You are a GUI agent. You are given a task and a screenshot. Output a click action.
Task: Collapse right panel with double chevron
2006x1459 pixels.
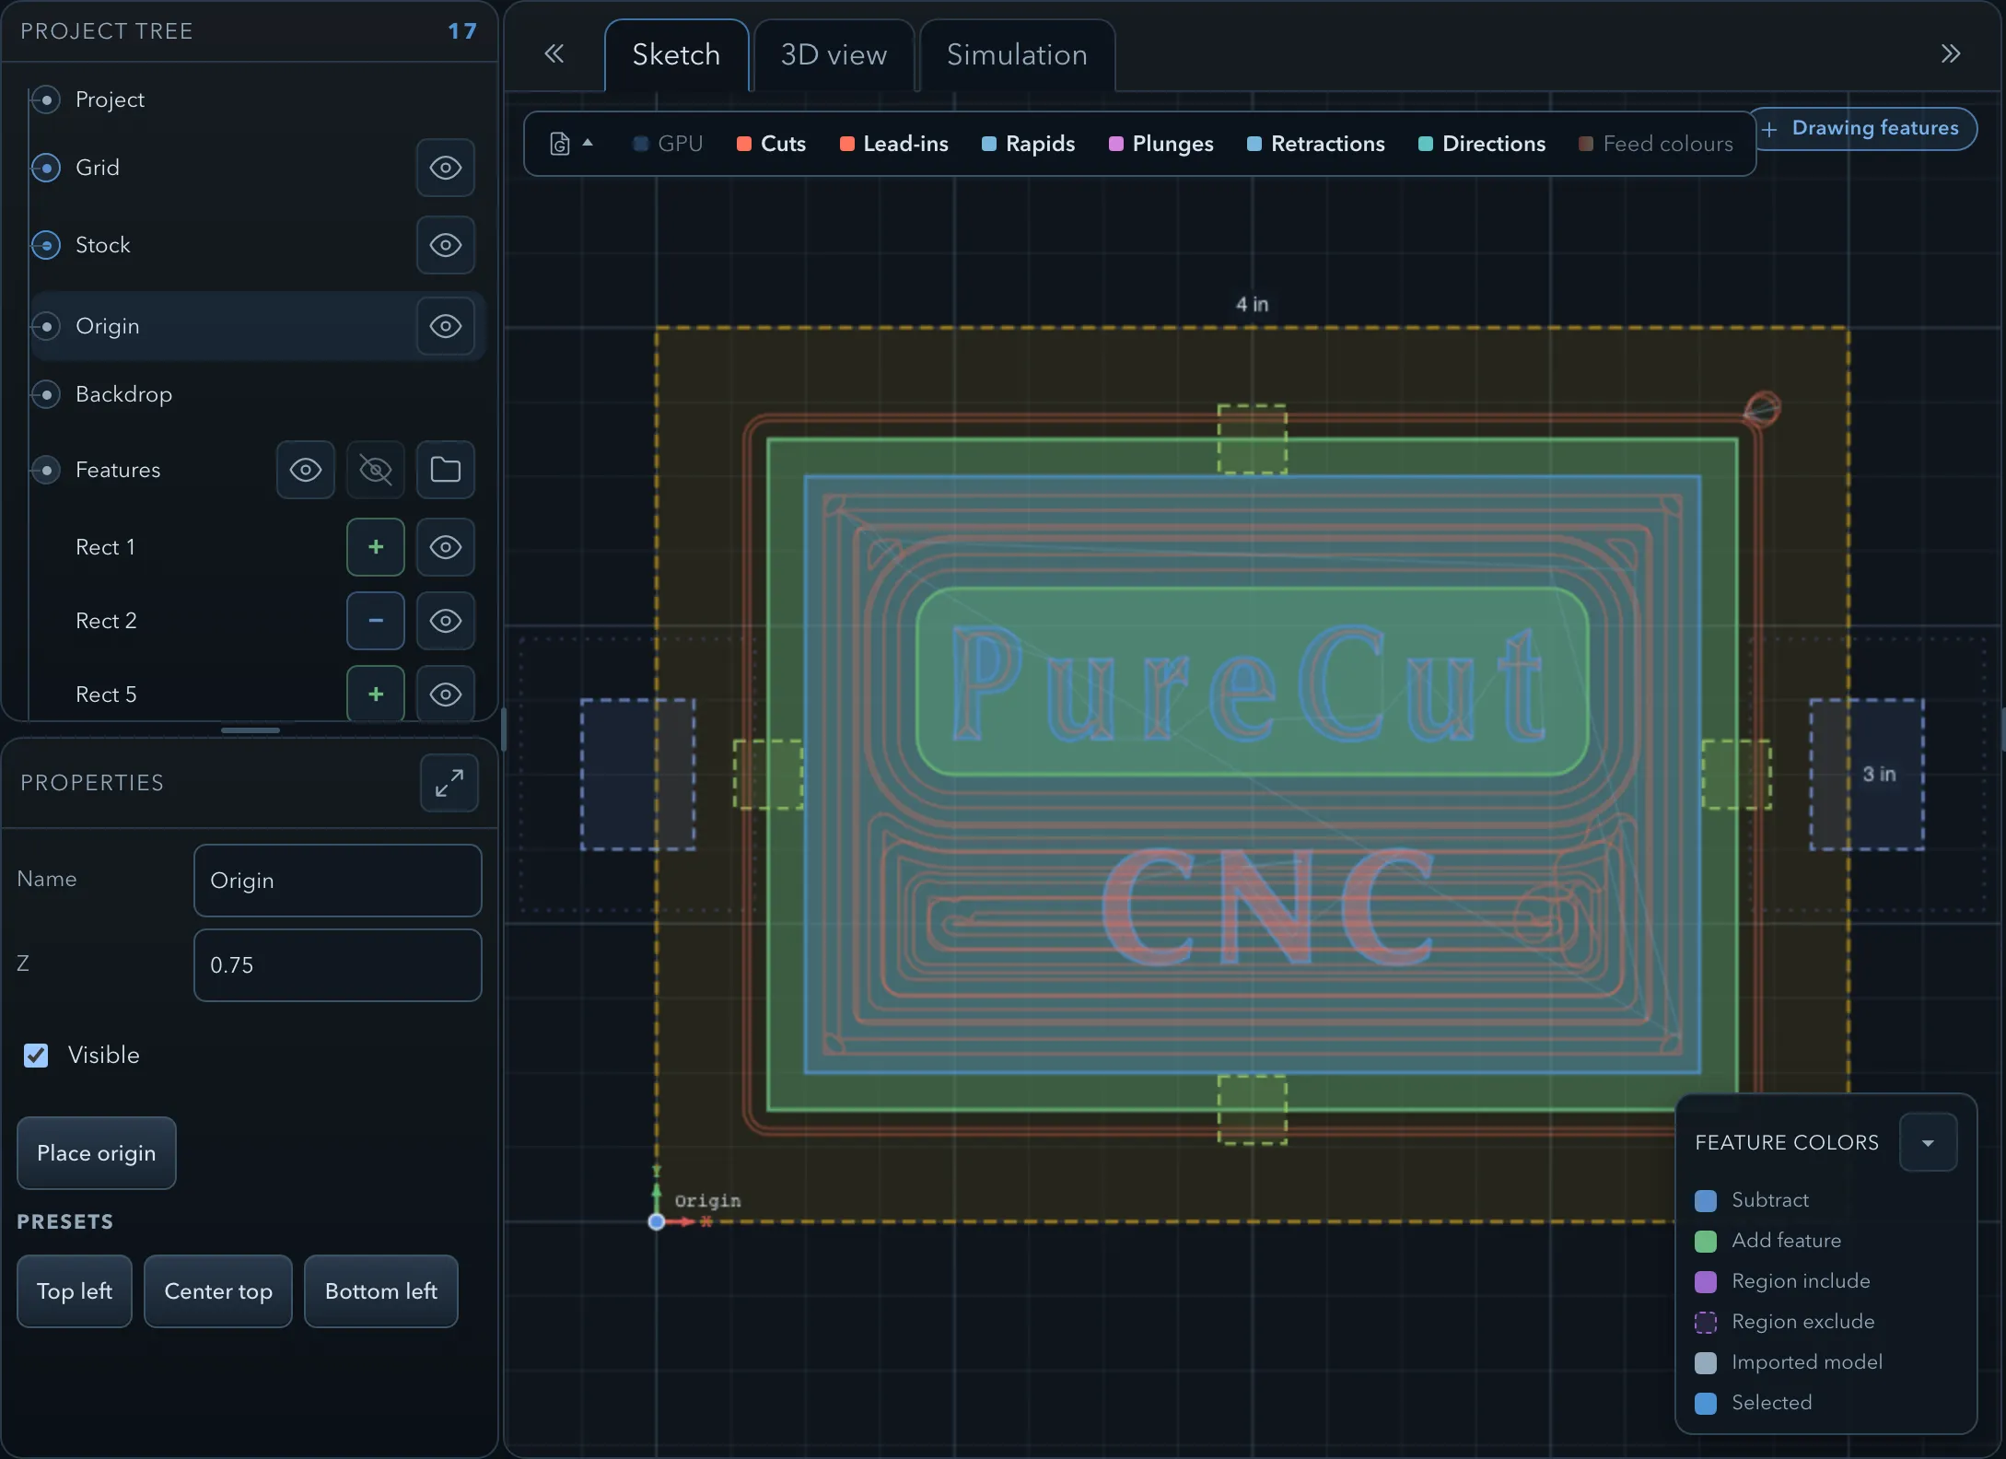click(1950, 53)
